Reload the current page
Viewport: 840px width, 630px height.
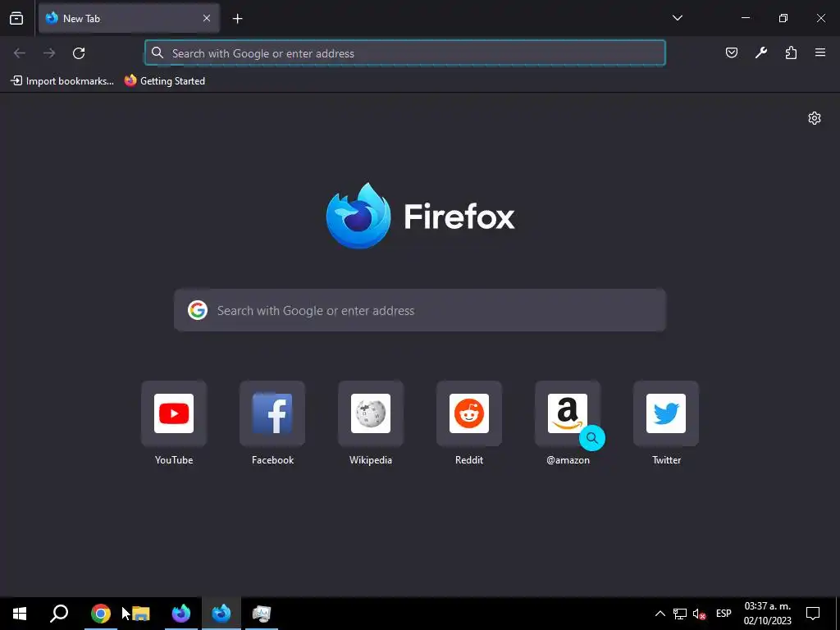click(79, 53)
